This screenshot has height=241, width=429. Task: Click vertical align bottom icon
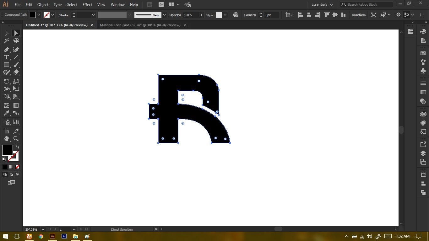[343, 15]
